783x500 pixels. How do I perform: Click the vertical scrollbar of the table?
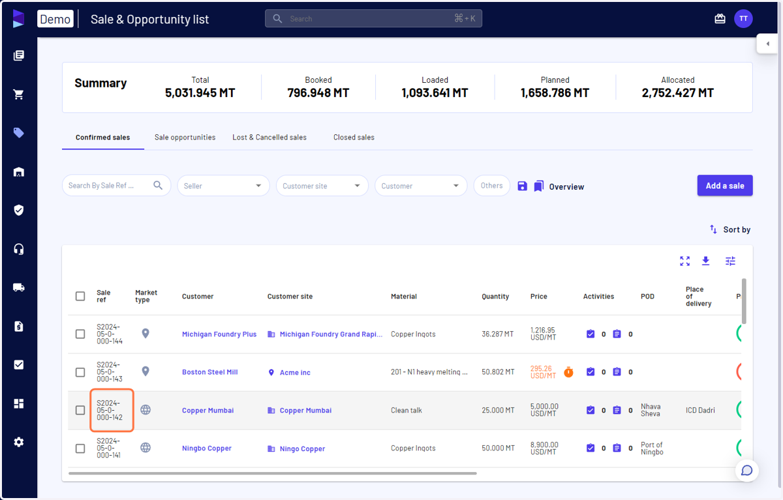[x=744, y=301]
